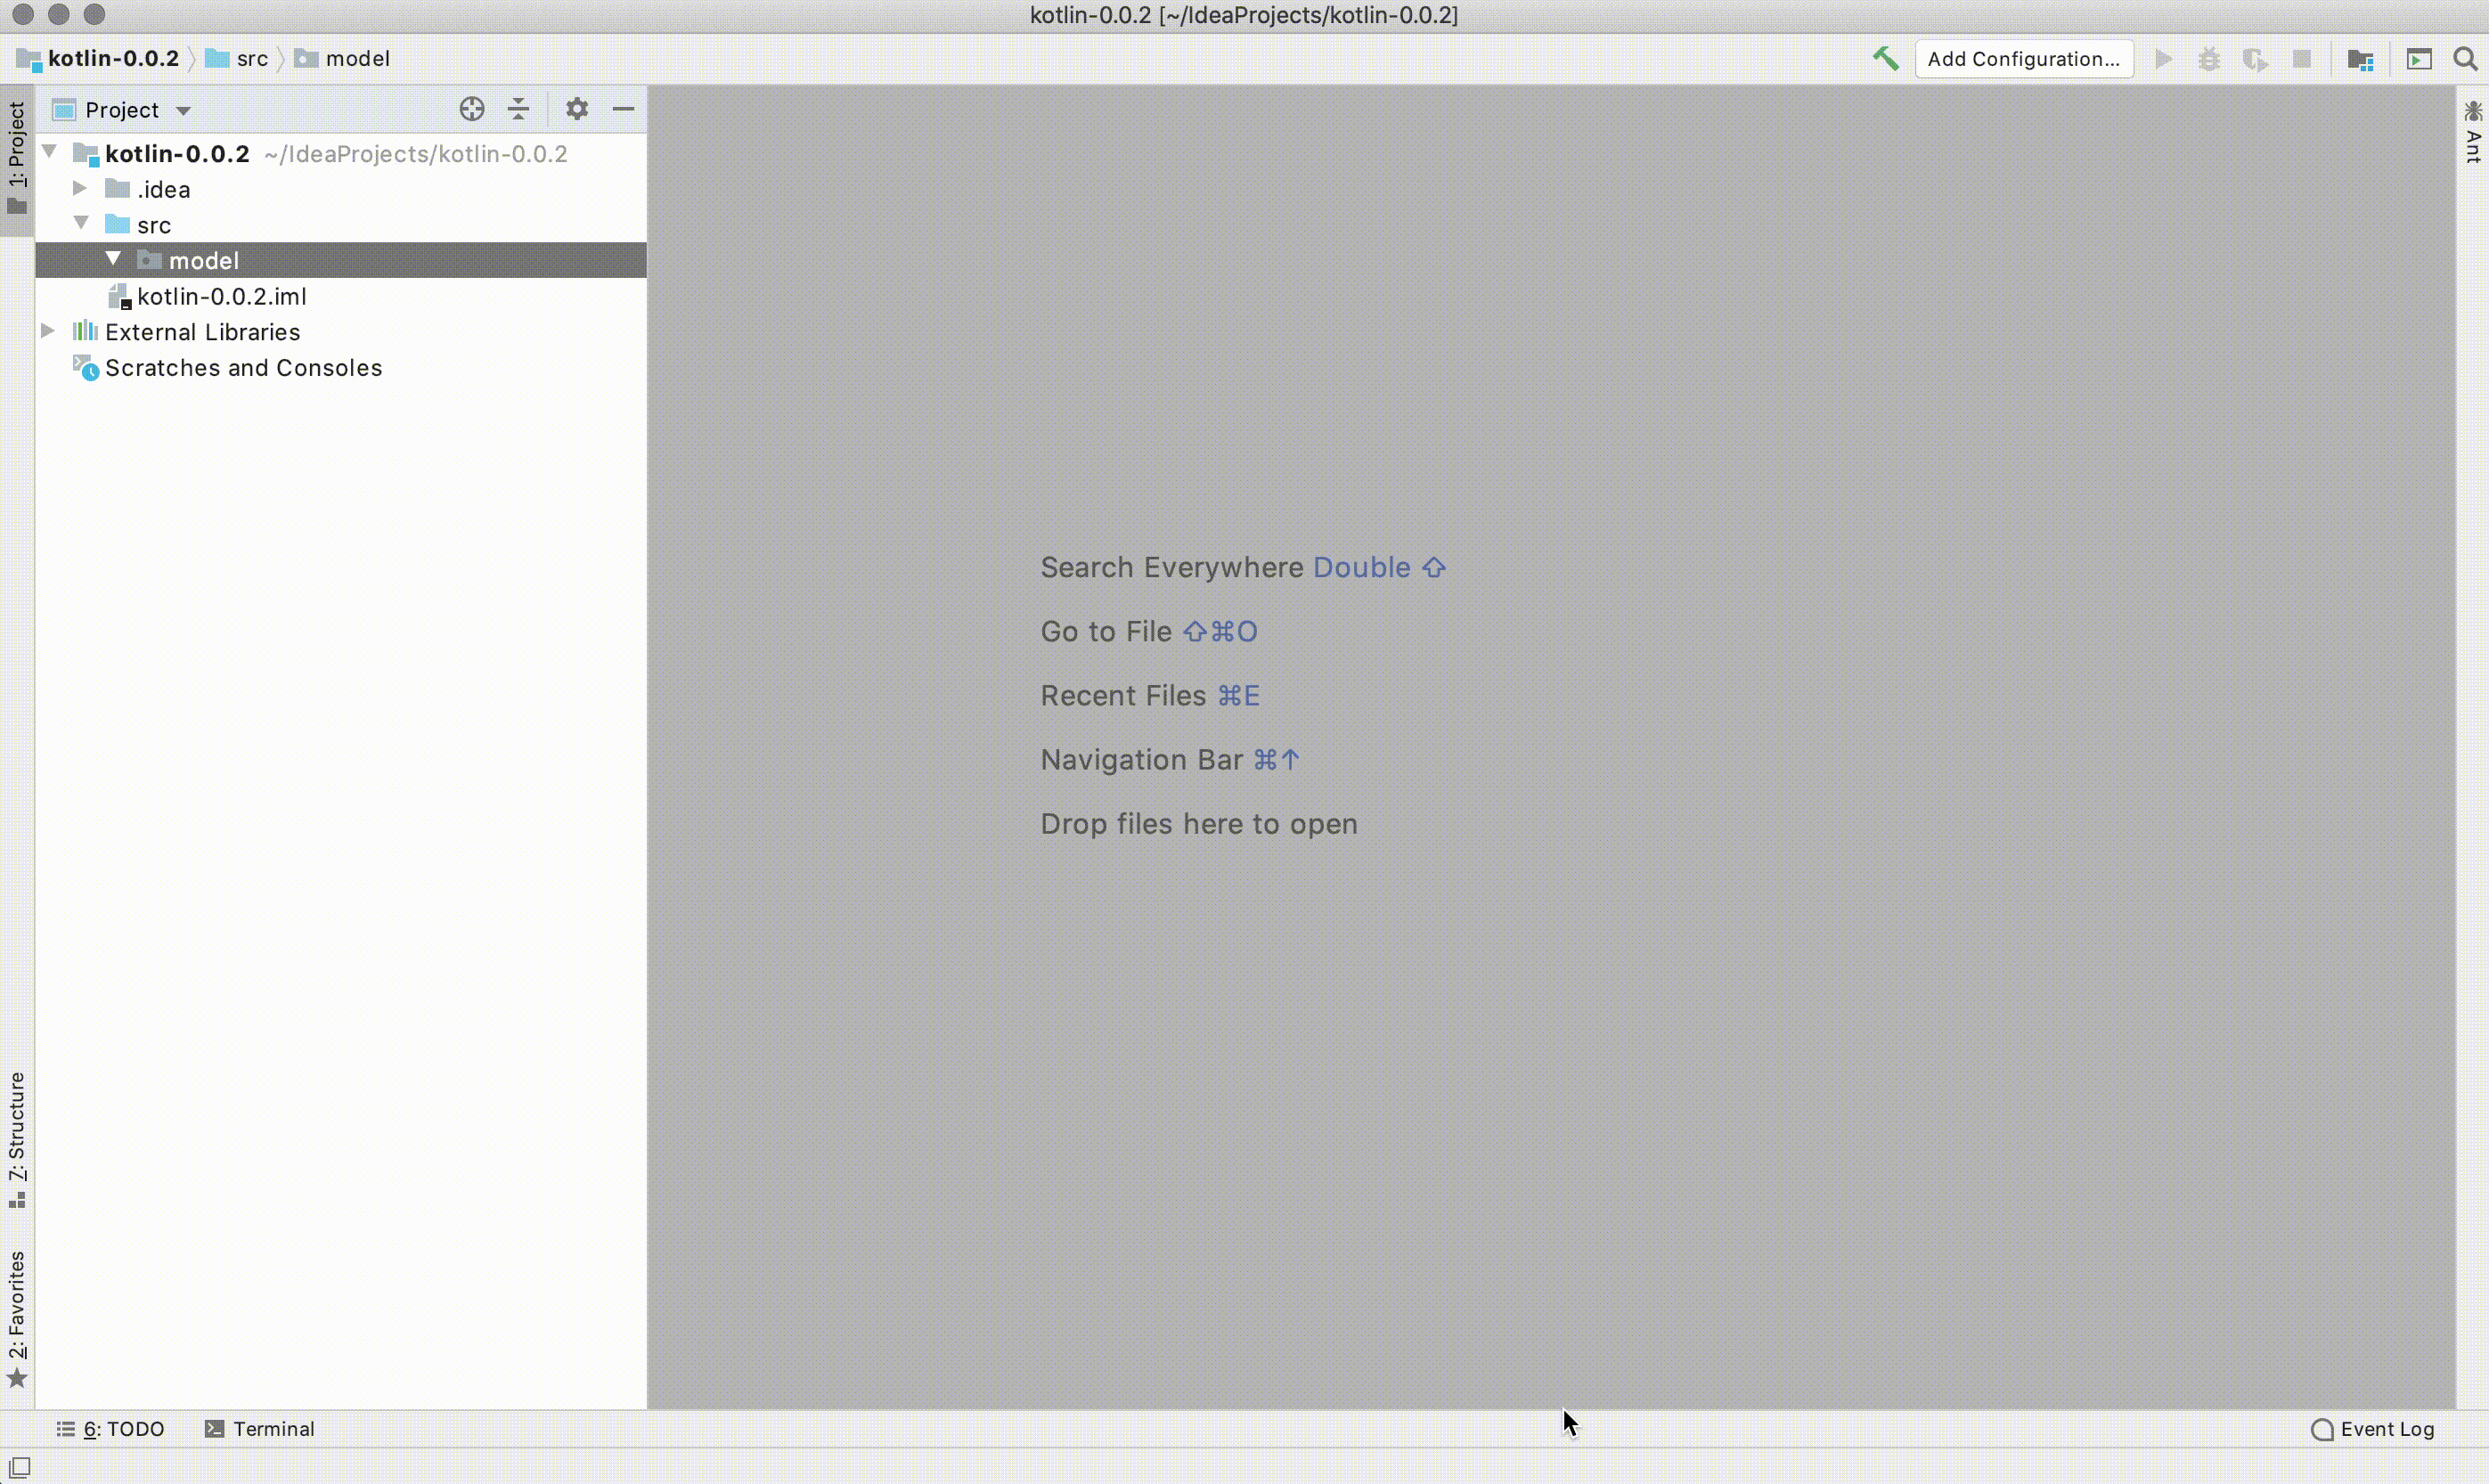Screen dimensions: 2489x1484
Task: Collapse the src folder
Action: point(81,223)
